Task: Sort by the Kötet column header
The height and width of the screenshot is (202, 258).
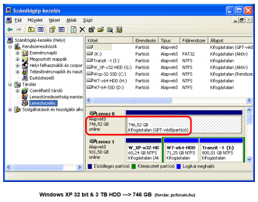Action: pos(109,41)
